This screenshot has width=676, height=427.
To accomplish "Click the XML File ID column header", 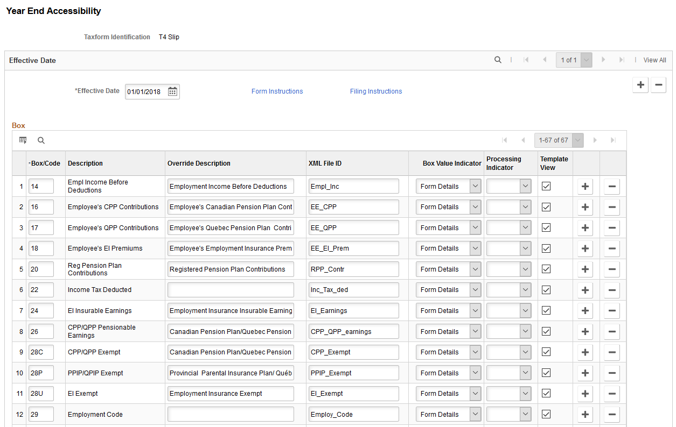I will (x=325, y=163).
